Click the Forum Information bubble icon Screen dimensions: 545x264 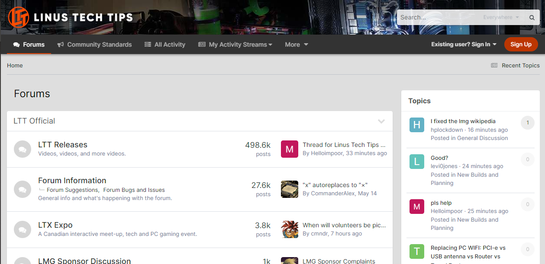(23, 189)
